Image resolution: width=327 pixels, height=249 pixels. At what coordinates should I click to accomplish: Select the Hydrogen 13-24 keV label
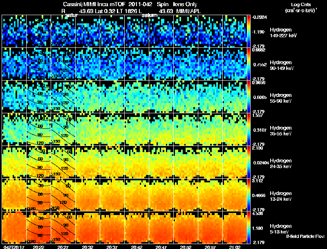click(x=281, y=196)
